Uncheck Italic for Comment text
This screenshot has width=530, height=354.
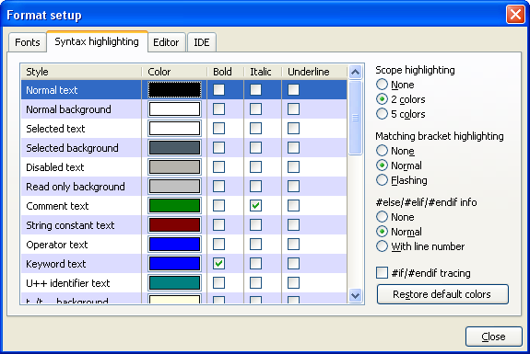point(255,205)
